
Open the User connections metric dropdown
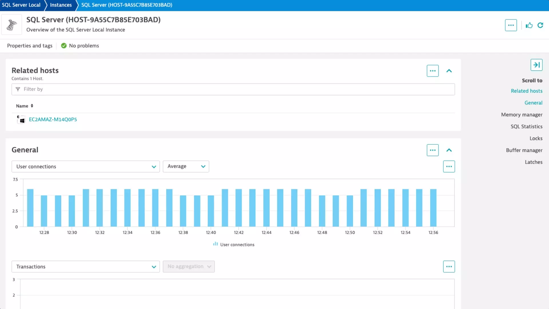coord(86,167)
